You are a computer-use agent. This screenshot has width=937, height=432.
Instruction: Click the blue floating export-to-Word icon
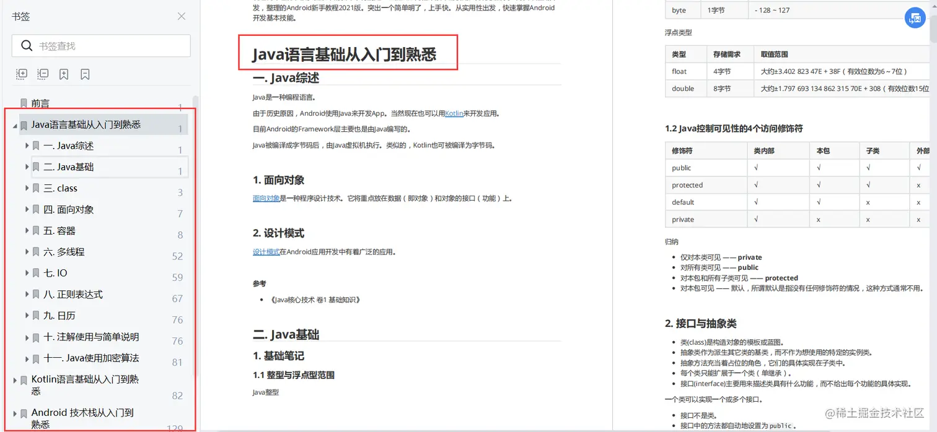coord(915,18)
